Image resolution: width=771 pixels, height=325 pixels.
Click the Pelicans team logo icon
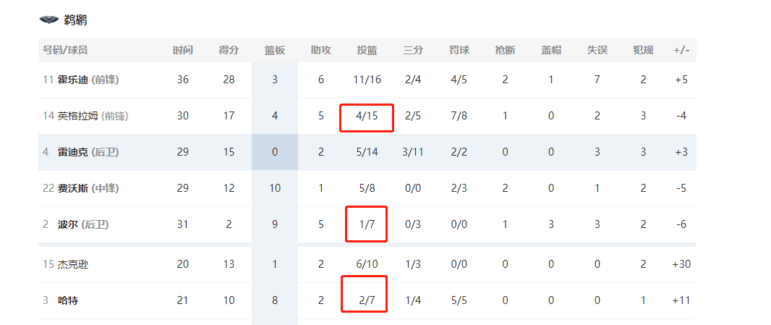(x=48, y=20)
